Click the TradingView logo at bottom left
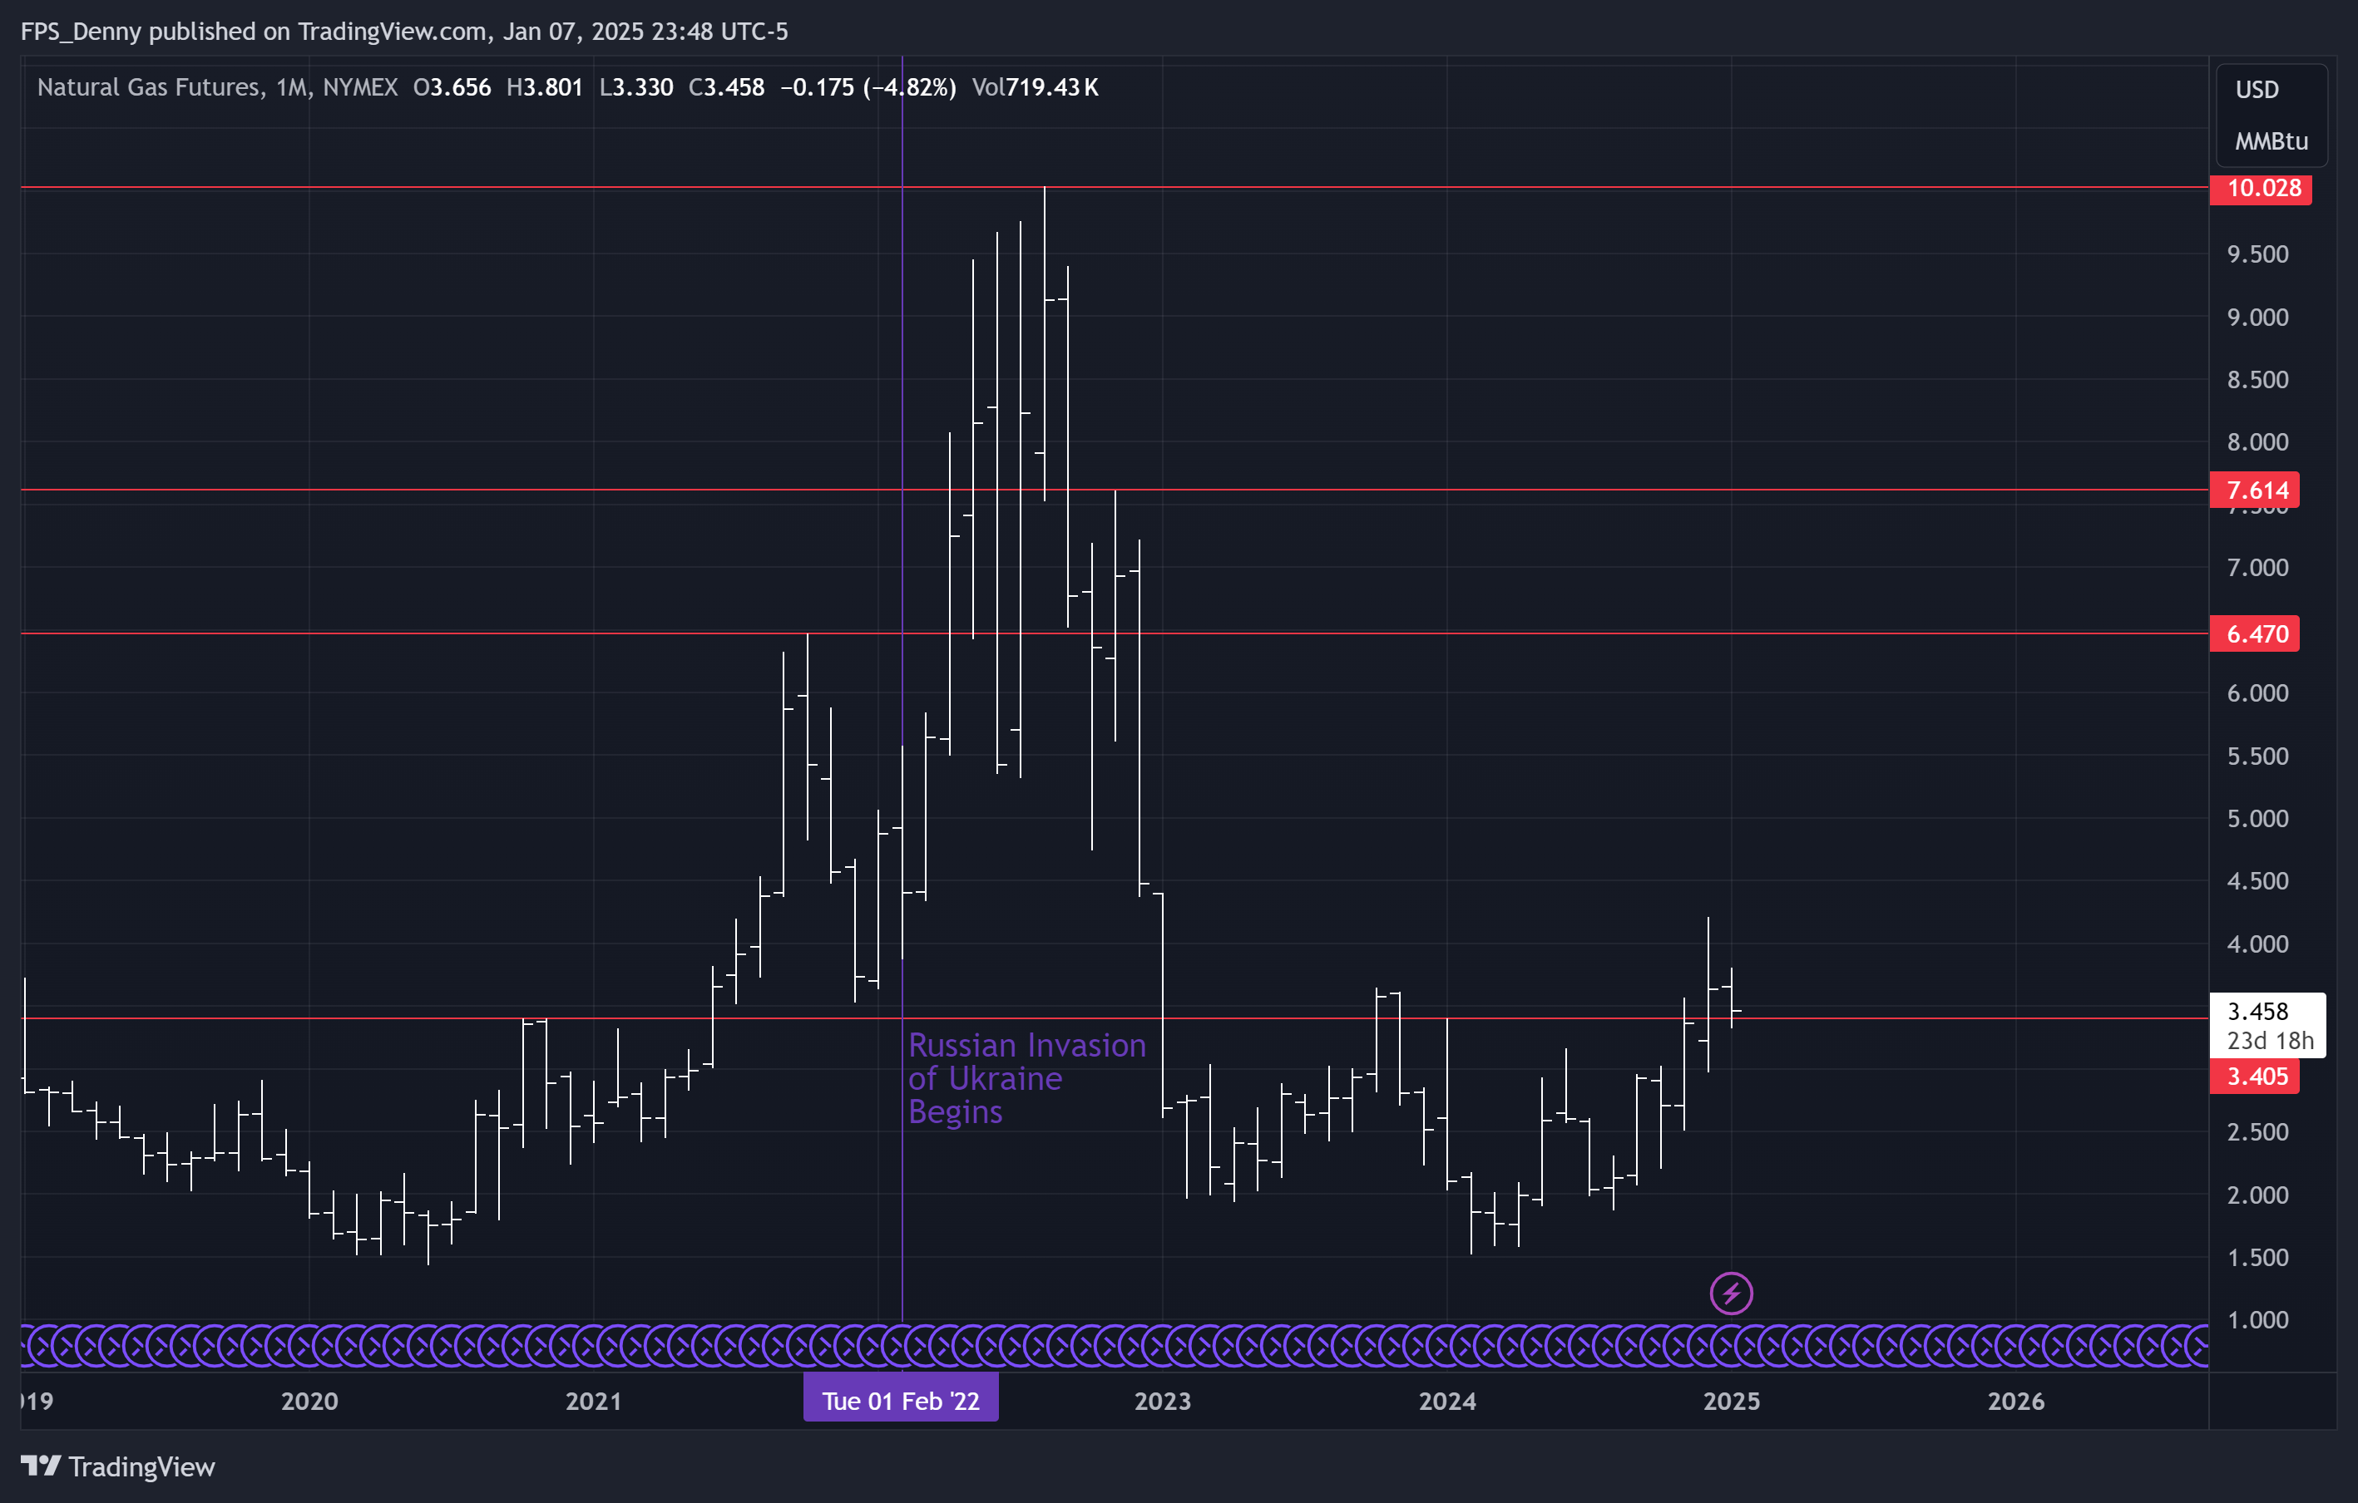 click(x=117, y=1466)
